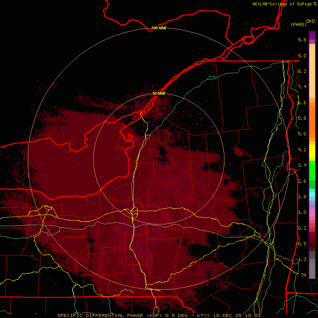Click the TH threshold label
The width and height of the screenshot is (318, 318).
304,275
